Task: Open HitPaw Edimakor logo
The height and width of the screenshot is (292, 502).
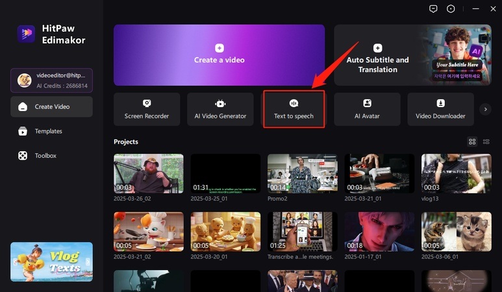Action: point(26,36)
